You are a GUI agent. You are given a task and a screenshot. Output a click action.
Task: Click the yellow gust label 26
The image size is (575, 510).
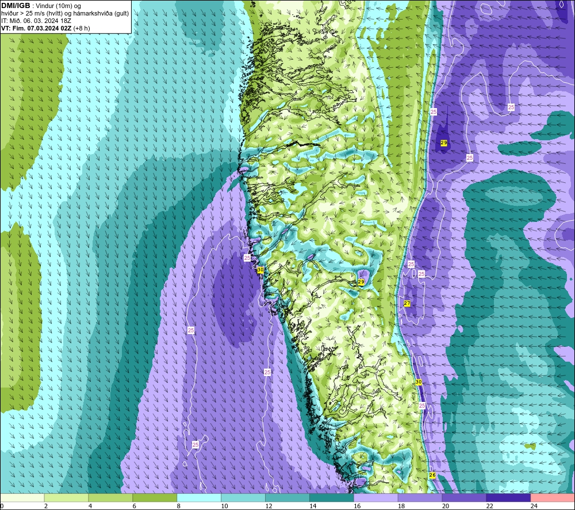click(x=432, y=475)
